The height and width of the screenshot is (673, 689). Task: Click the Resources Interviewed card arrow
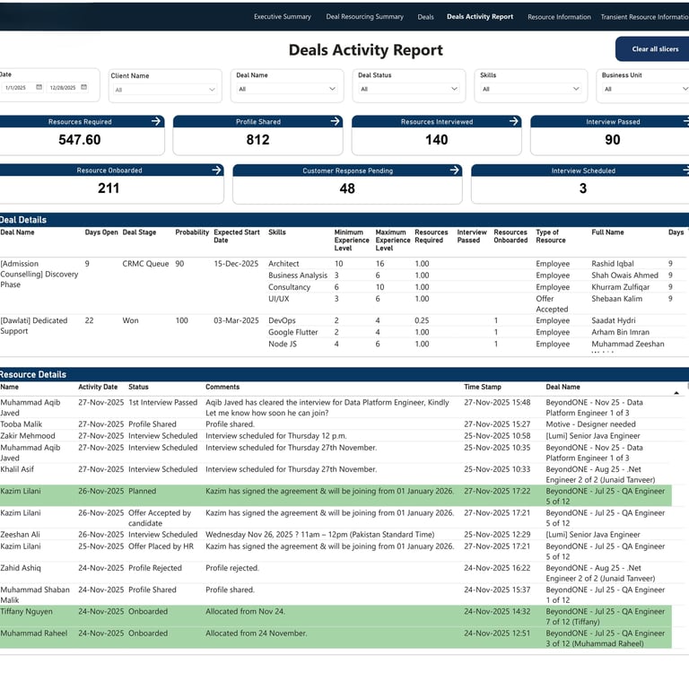(x=514, y=121)
